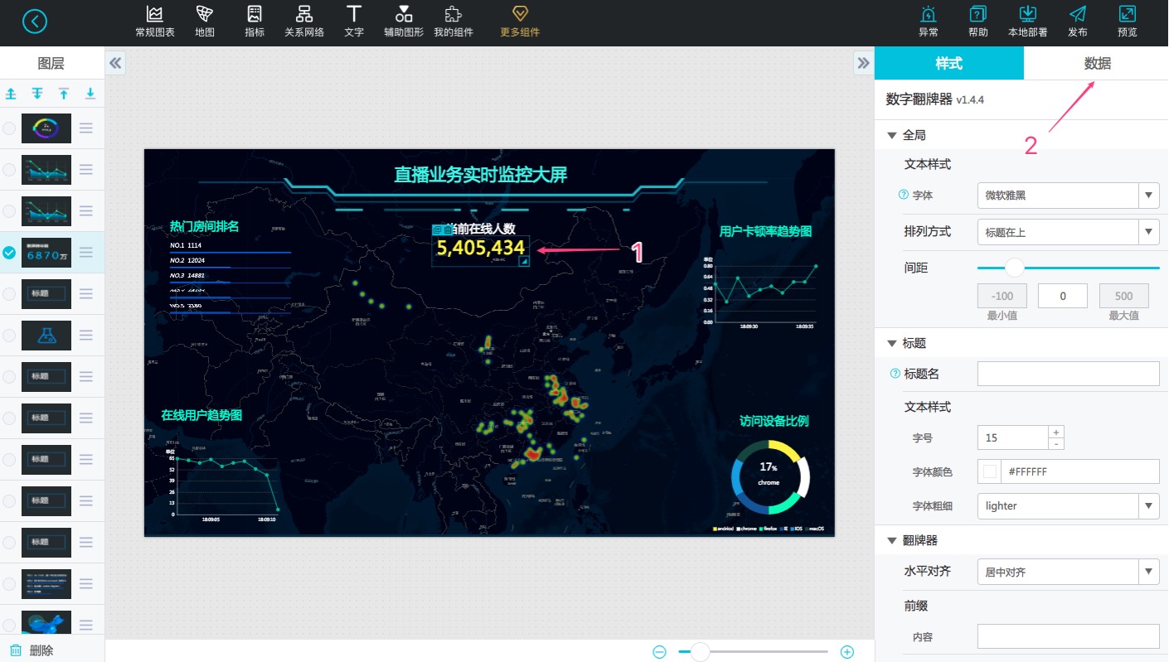Select the 直播业务实时监控大屏 title on canvas
The width and height of the screenshot is (1169, 662).
(x=481, y=174)
